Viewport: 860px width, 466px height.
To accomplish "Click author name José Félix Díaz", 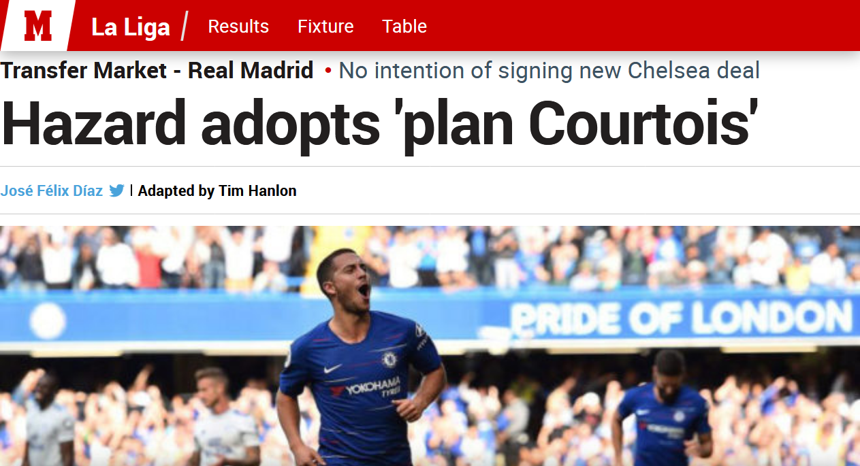I will point(52,190).
